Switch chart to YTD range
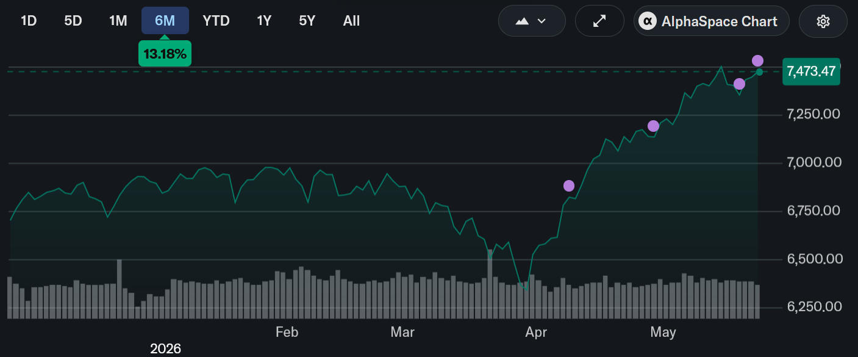Image resolution: width=858 pixels, height=357 pixels. tap(216, 21)
